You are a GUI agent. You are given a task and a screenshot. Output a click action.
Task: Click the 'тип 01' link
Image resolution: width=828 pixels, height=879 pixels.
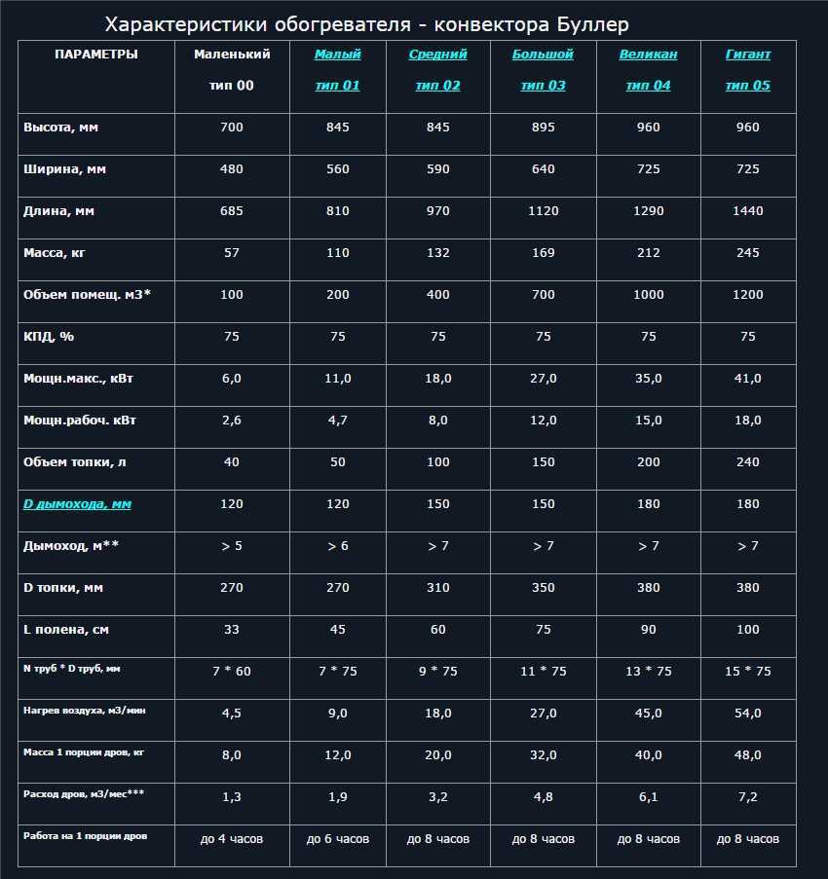[337, 86]
